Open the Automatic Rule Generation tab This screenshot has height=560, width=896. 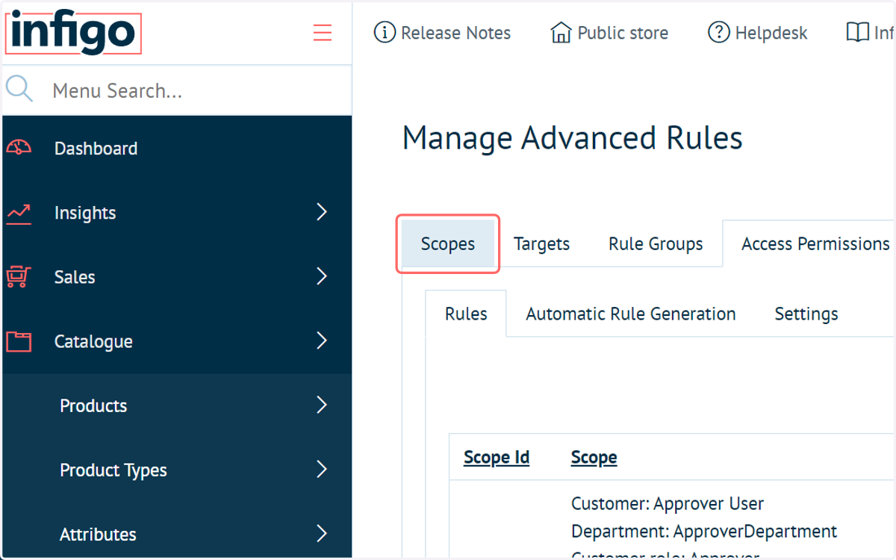pyautogui.click(x=631, y=314)
